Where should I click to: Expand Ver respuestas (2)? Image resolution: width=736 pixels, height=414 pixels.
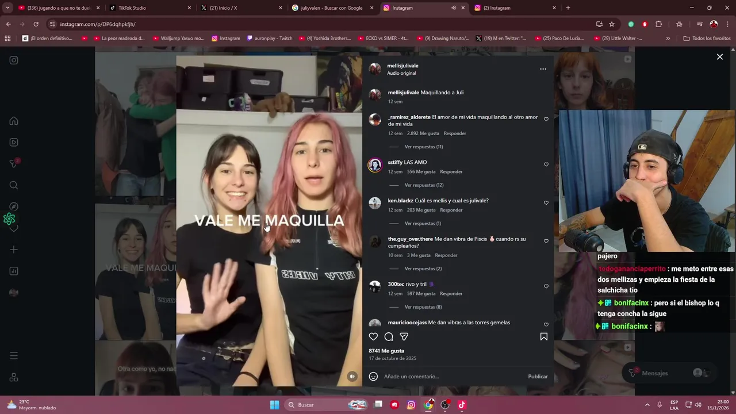pos(423,269)
